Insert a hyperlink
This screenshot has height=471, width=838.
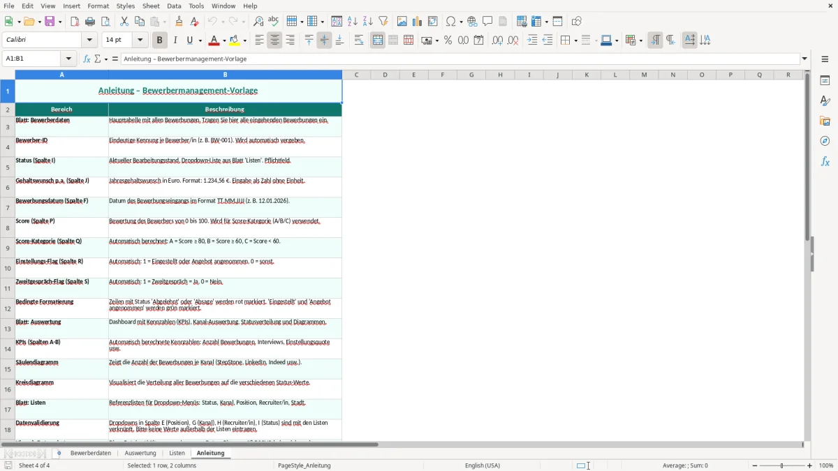click(x=472, y=22)
